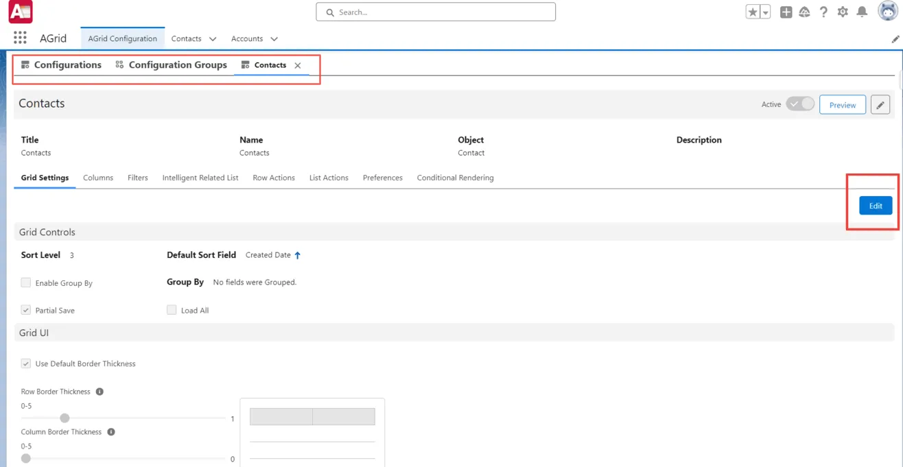Screen dimensions: 903x467
Task: Open the Conditional Rendering tab
Action: (456, 178)
